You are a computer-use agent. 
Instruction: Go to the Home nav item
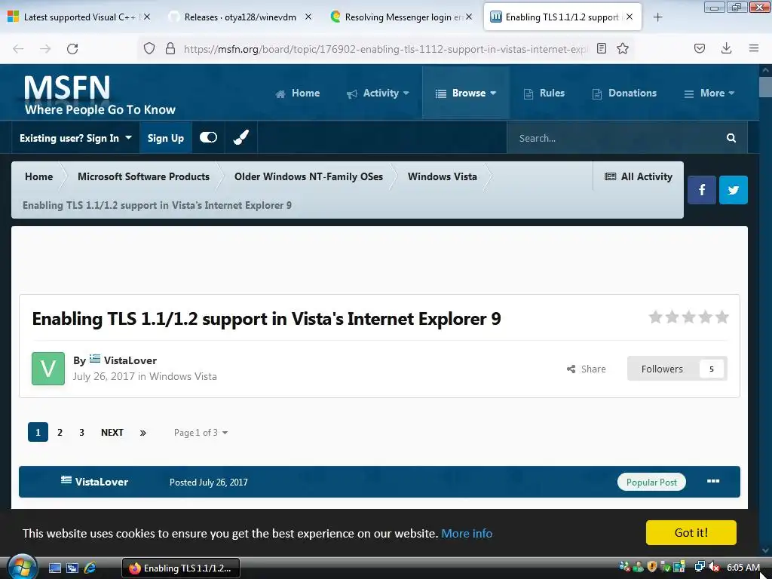(x=297, y=93)
